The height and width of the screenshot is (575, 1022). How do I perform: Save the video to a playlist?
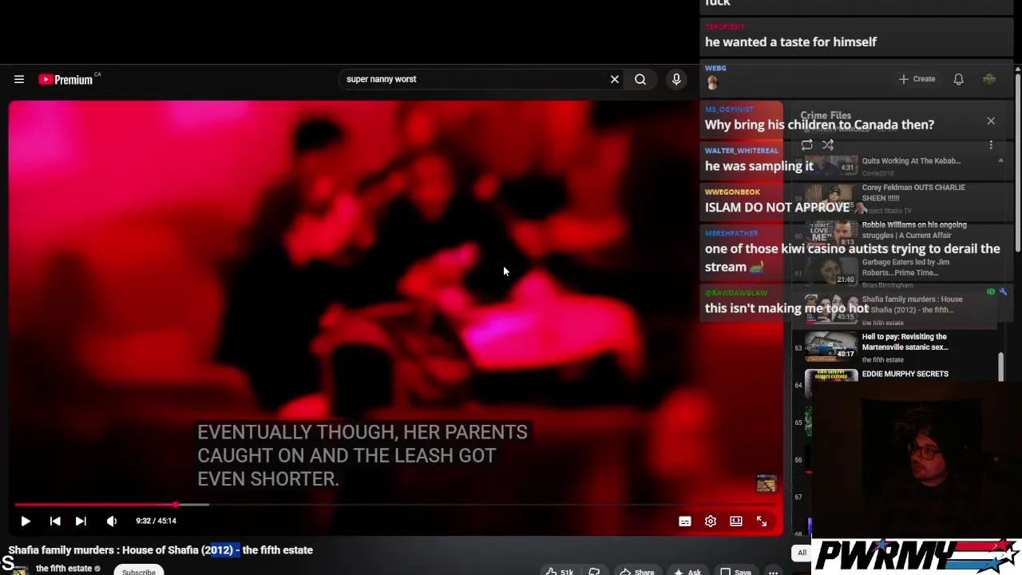tap(735, 571)
